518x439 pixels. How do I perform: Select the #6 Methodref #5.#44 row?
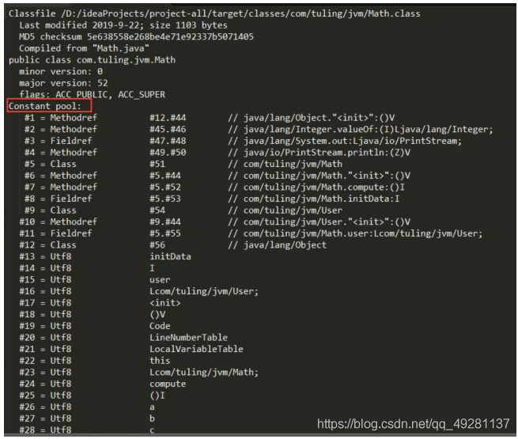pyautogui.click(x=217, y=176)
